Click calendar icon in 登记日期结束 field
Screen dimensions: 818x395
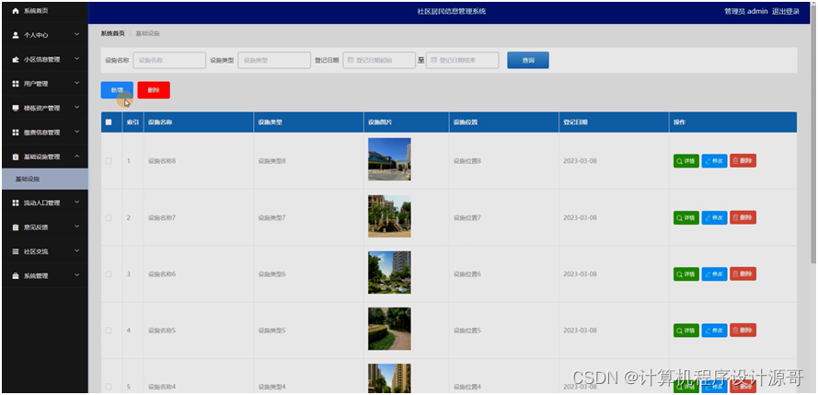tap(434, 60)
